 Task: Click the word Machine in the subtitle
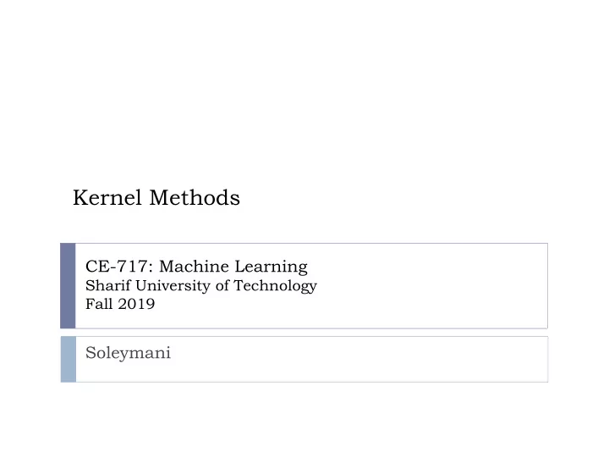coord(195,267)
